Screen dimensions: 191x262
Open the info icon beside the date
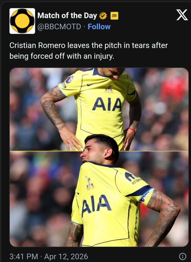click(x=183, y=256)
